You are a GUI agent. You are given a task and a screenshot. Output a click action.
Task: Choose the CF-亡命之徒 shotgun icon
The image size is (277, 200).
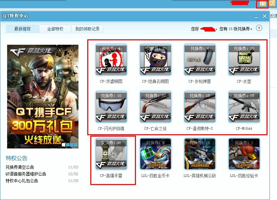(x=156, y=107)
